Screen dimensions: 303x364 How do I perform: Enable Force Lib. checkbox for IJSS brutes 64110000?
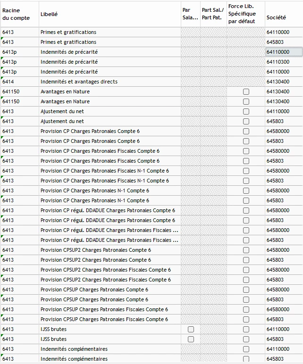pos(246,329)
